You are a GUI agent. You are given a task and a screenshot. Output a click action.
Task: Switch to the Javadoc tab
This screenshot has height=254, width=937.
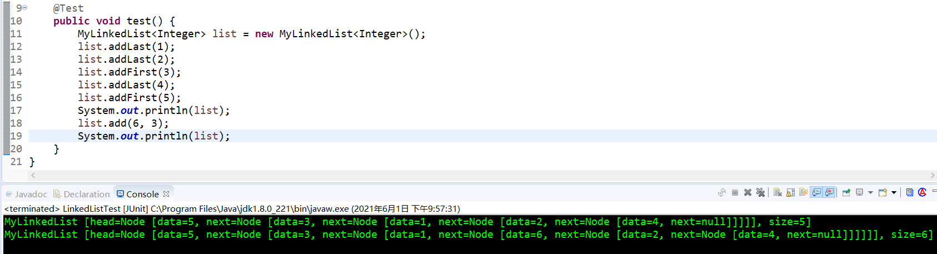point(26,194)
